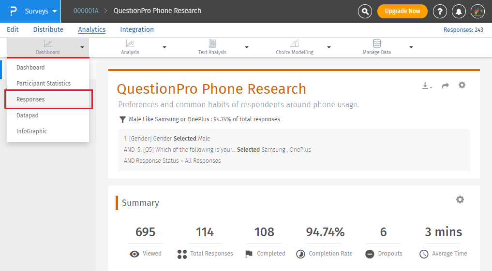The height and width of the screenshot is (271, 492).
Task: Open the help question mark icon
Action: point(440,11)
